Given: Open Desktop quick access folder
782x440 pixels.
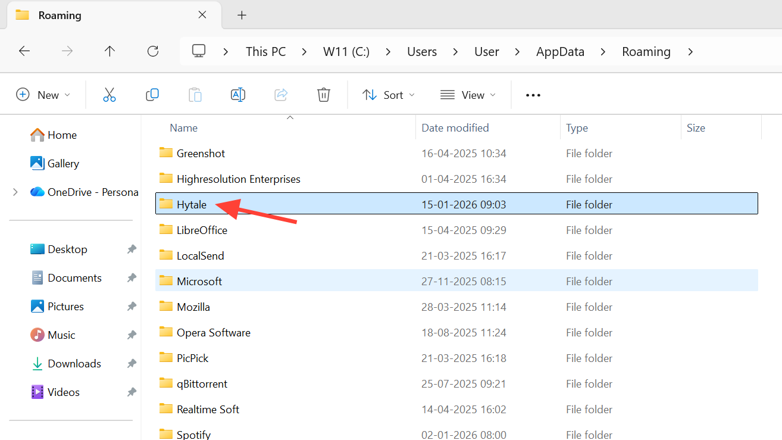Looking at the screenshot, I should (59, 249).
